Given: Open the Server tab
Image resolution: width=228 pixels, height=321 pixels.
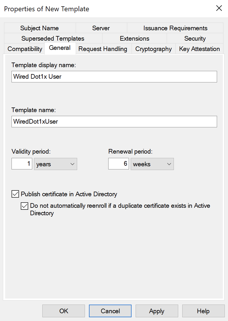Looking at the screenshot, I should point(101,28).
